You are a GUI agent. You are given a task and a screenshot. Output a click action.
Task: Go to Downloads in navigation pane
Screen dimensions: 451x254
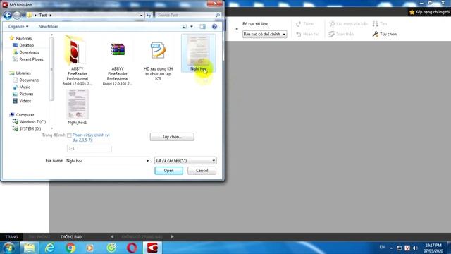point(29,52)
